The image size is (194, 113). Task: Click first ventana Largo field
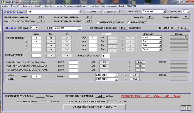click(x=93, y=38)
